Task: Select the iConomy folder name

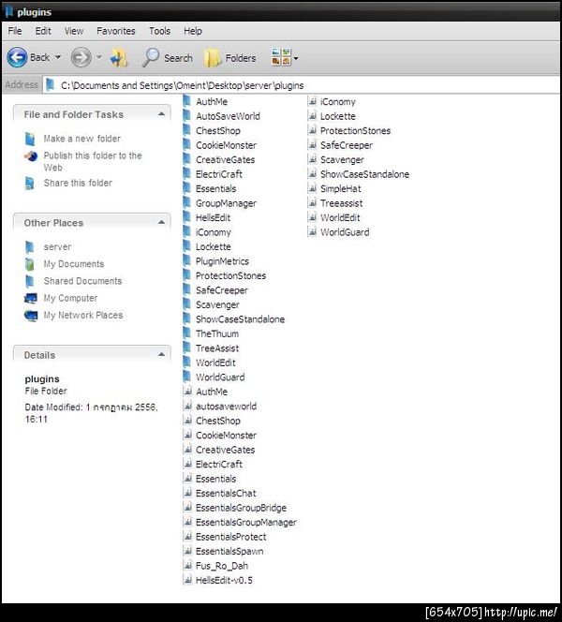Action: pos(213,232)
